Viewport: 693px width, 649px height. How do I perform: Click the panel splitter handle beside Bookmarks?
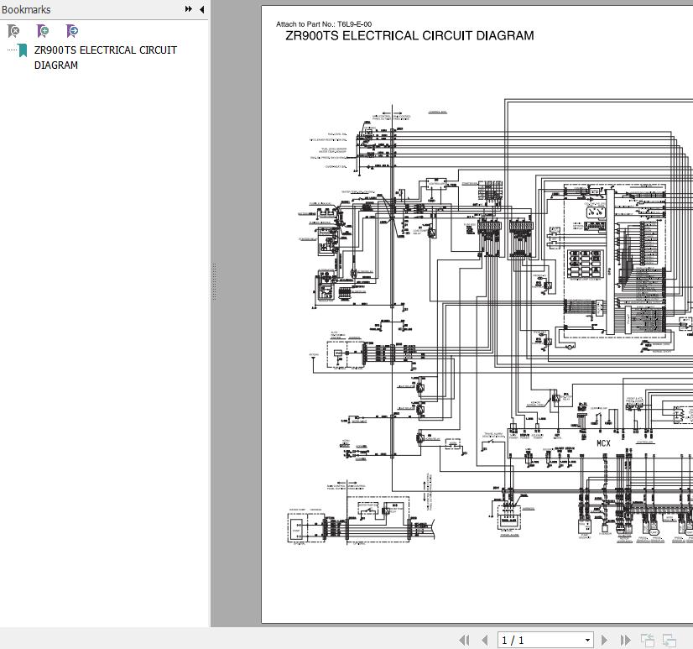click(214, 282)
